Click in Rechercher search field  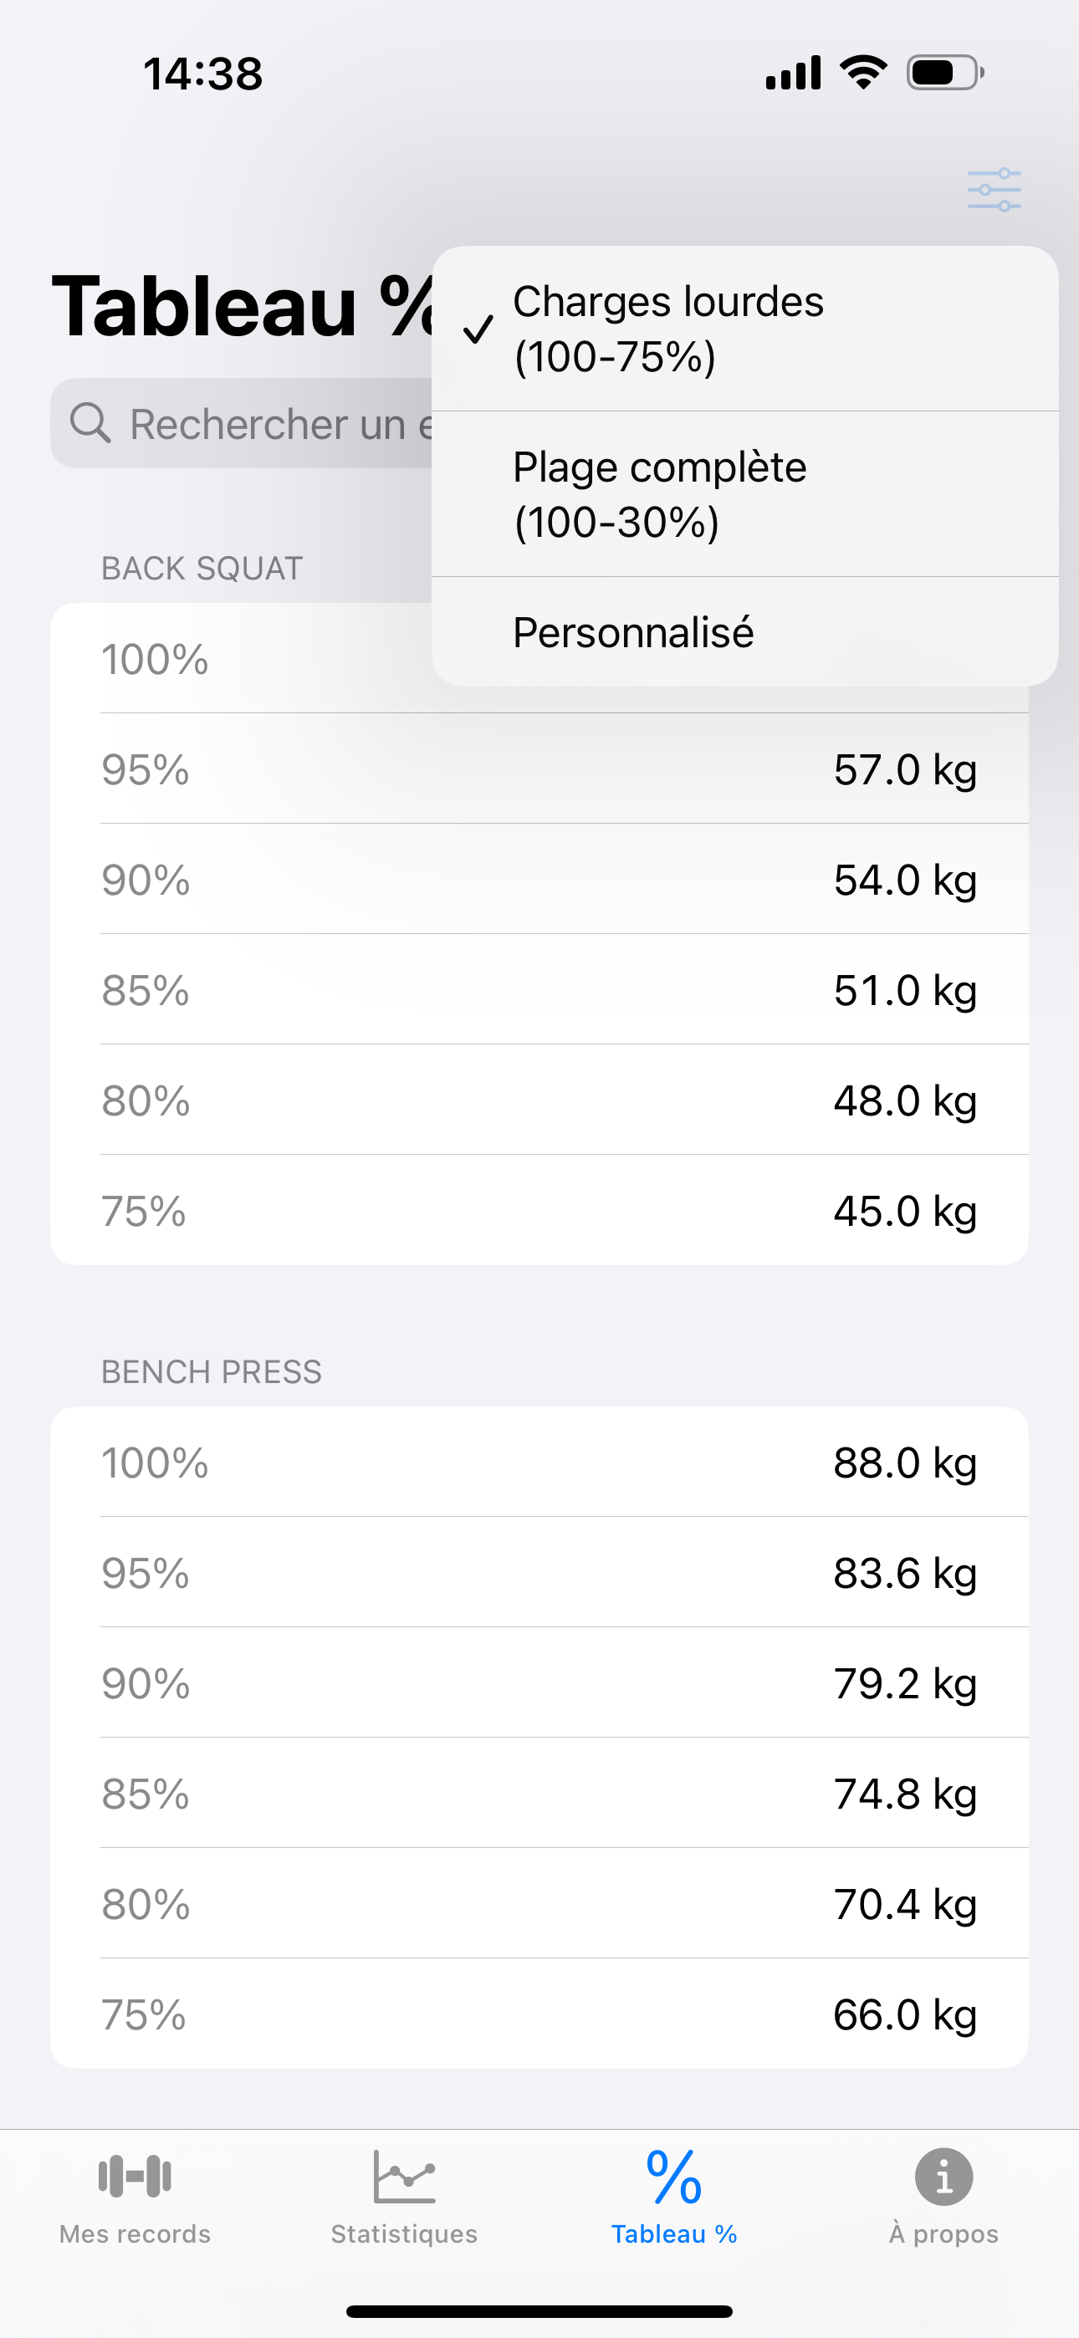(242, 423)
